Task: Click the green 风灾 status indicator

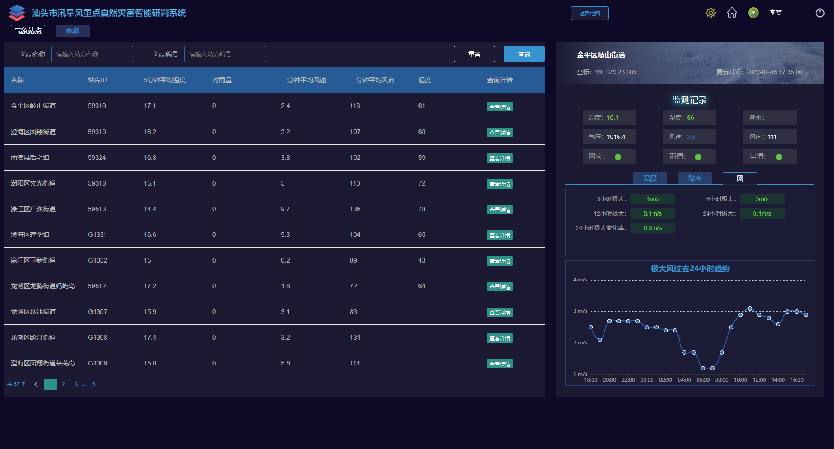Action: pyautogui.click(x=618, y=157)
